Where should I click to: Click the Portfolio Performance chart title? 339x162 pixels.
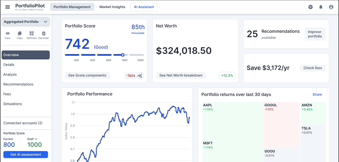(x=90, y=94)
